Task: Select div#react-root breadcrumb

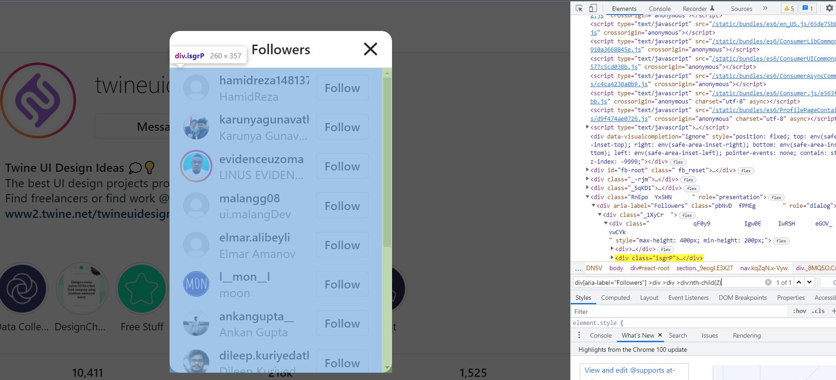Action: tap(650, 268)
